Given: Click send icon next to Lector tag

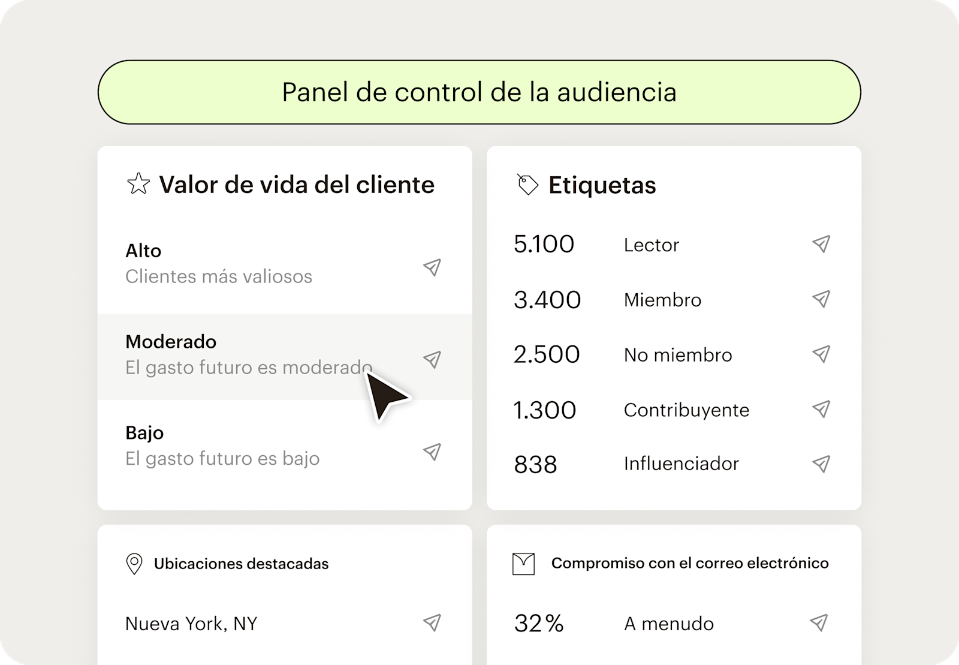Looking at the screenshot, I should pyautogui.click(x=821, y=243).
